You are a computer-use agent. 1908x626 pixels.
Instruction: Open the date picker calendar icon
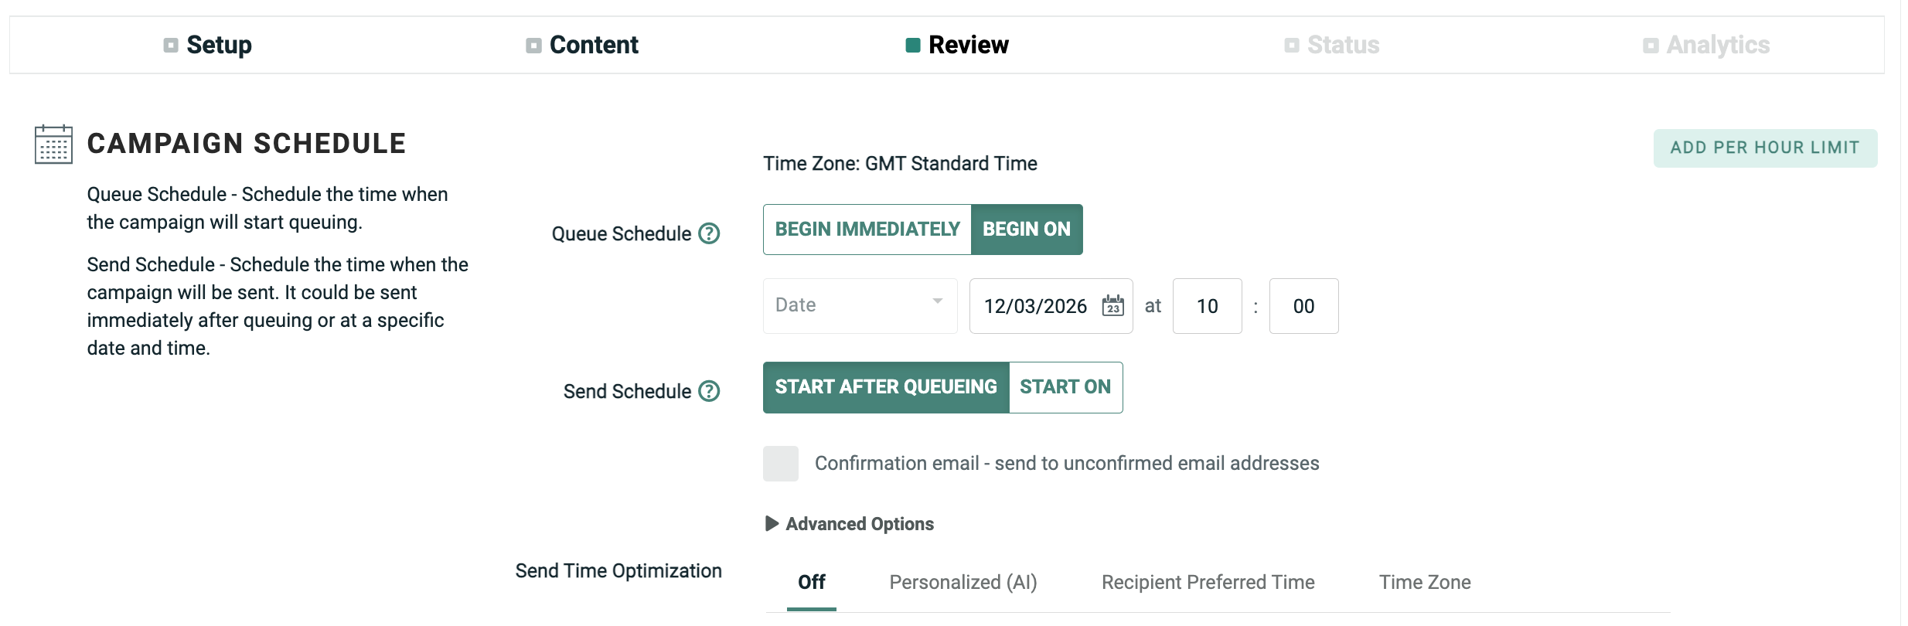coord(1112,306)
